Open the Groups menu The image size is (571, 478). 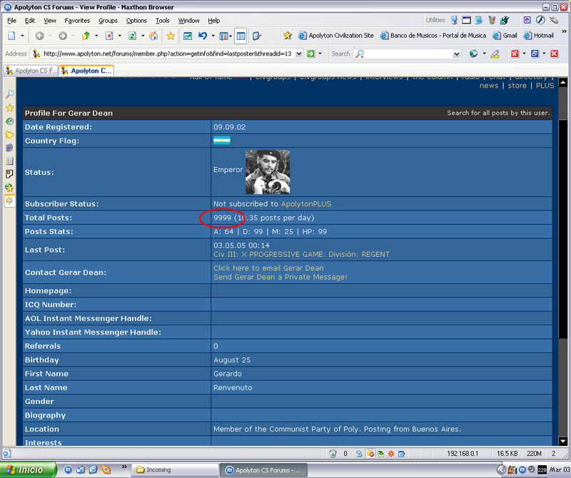(108, 21)
